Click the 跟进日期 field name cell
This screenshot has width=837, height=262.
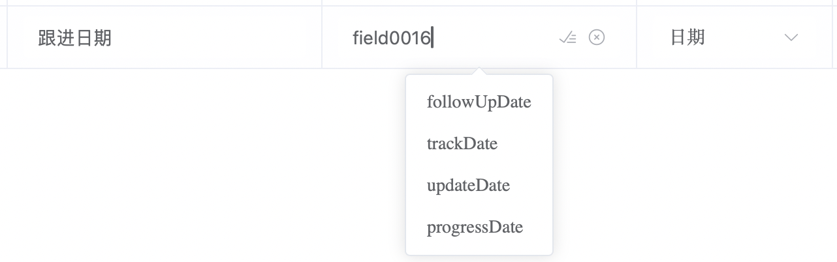click(x=165, y=38)
